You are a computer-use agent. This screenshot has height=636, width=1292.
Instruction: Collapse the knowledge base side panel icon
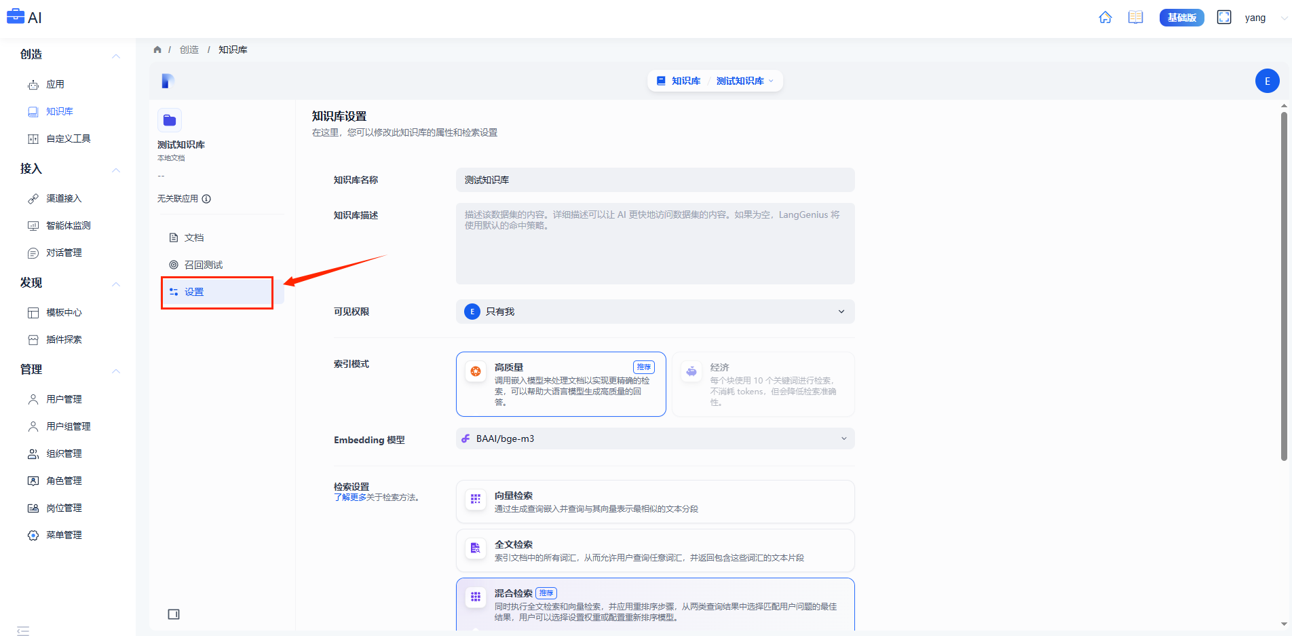174,614
